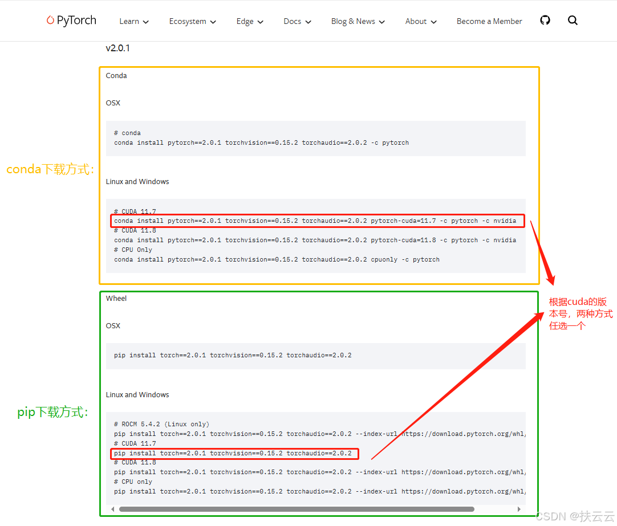
Task: Click the OSX heading under Wheel
Action: [113, 326]
